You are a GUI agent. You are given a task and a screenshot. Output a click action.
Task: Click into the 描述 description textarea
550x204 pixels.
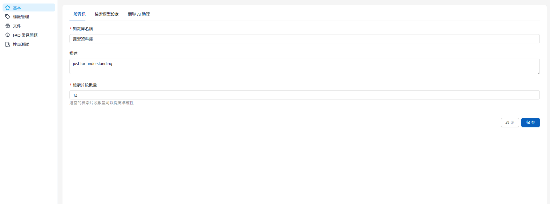pos(304,66)
